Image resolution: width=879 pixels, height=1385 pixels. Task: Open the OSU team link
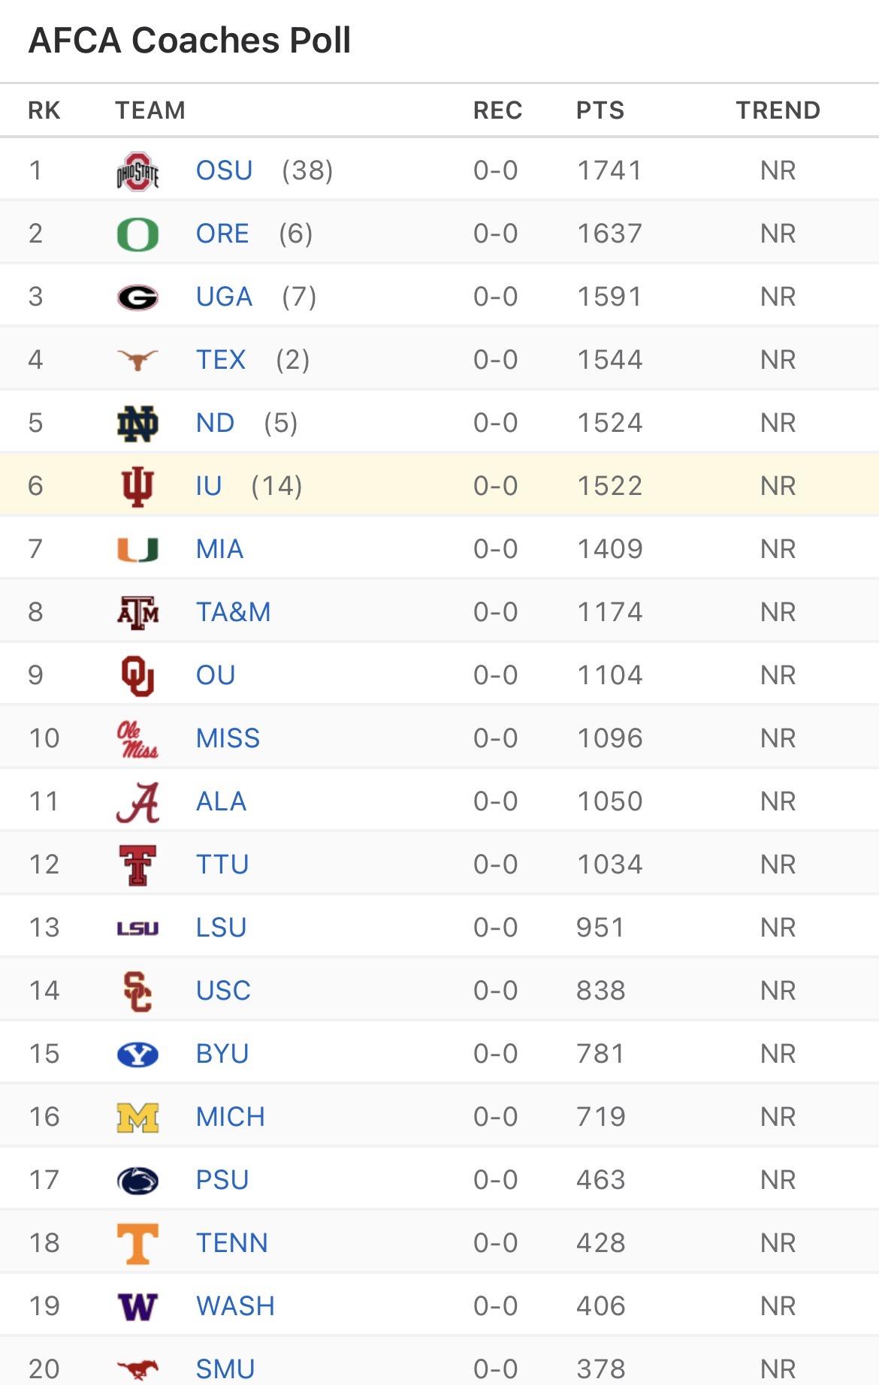[224, 170]
